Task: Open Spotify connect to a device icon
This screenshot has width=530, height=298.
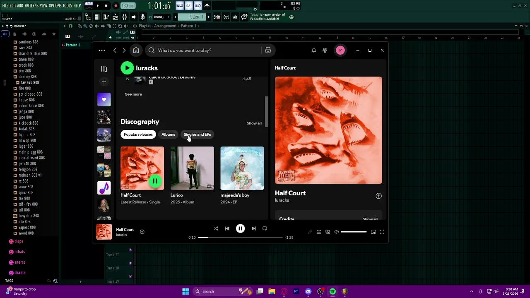Action: tap(328, 232)
